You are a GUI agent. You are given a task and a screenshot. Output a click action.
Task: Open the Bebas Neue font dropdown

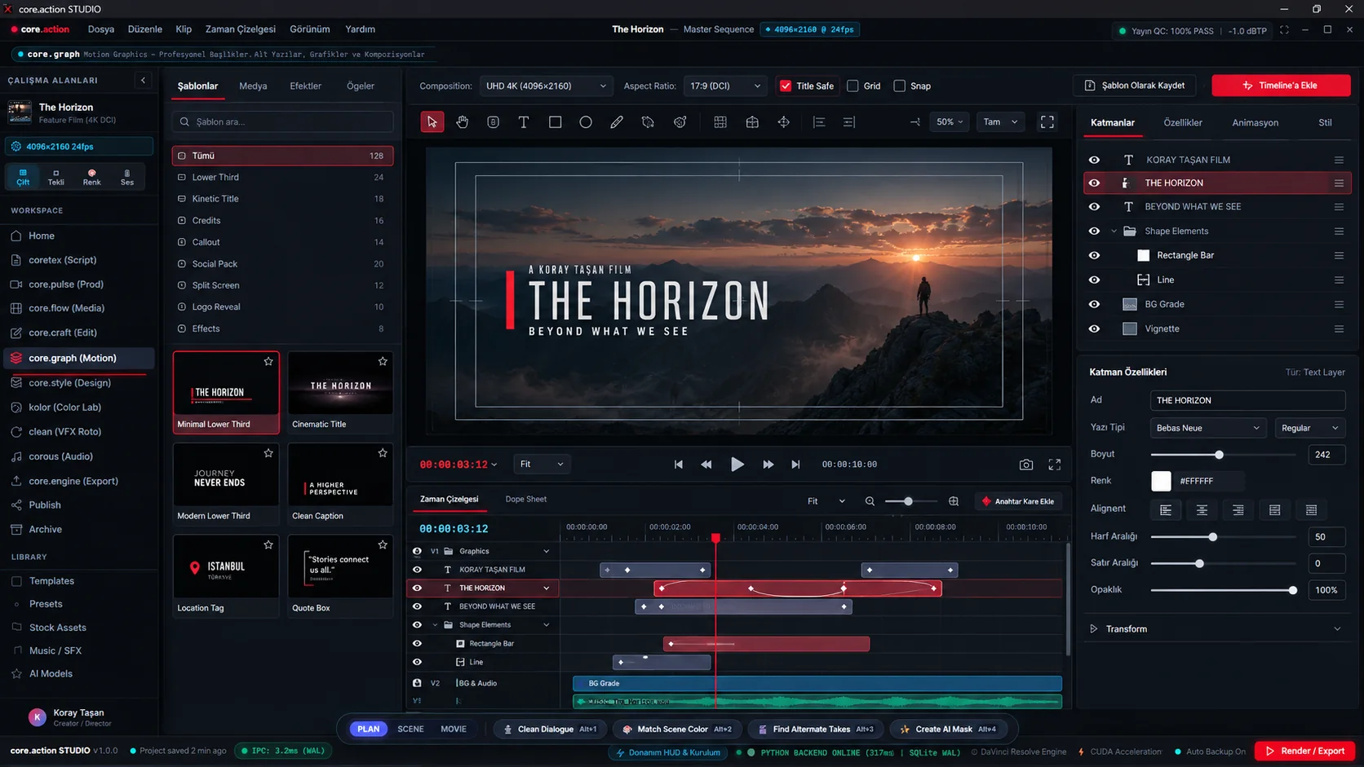point(1207,428)
